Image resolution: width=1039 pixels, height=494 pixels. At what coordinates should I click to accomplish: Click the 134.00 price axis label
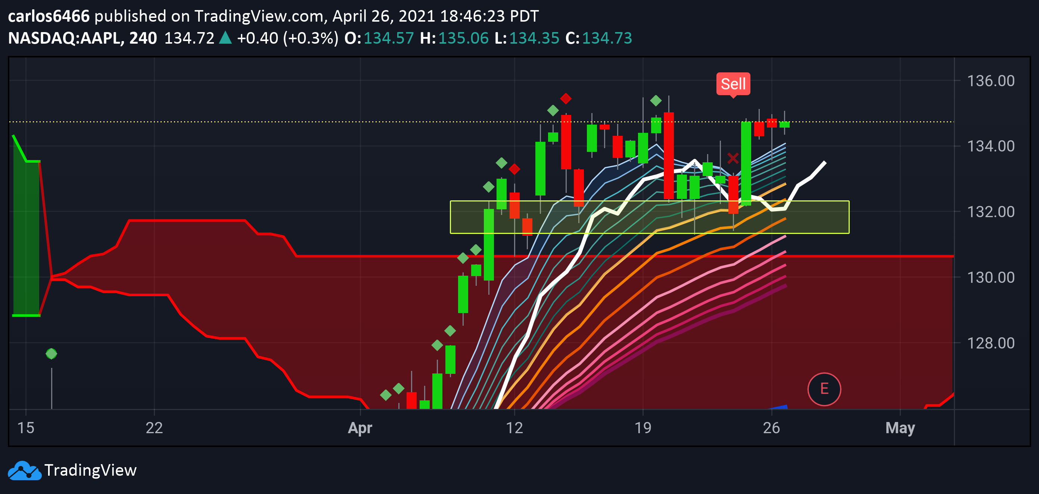[990, 146]
